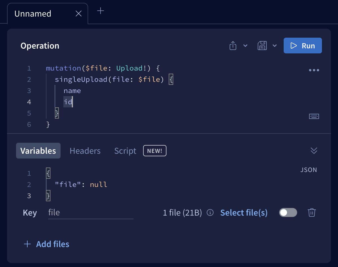This screenshot has width=338, height=267.
Task: Select the Unnamed operation tab
Action: [x=33, y=14]
